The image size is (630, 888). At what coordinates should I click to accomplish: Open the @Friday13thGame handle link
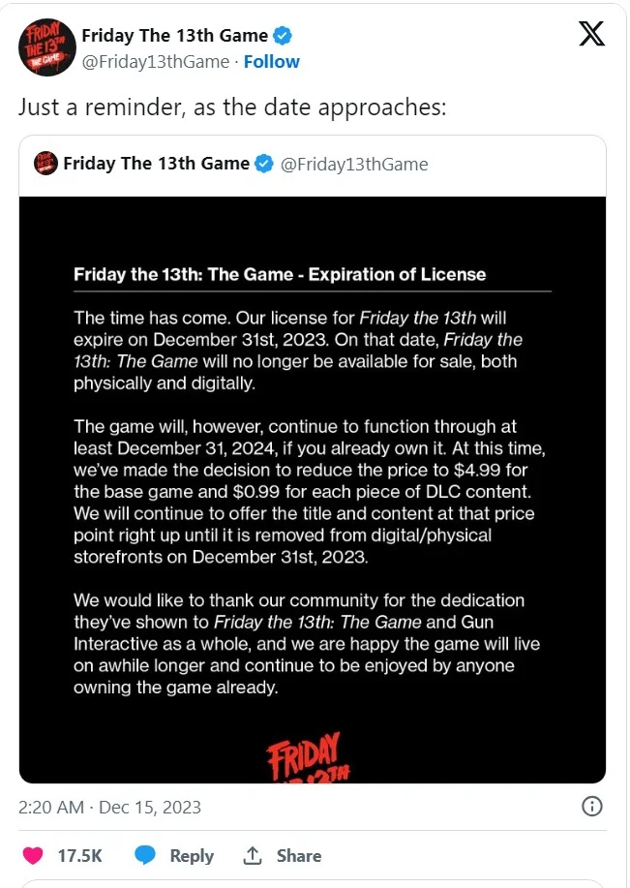point(156,61)
